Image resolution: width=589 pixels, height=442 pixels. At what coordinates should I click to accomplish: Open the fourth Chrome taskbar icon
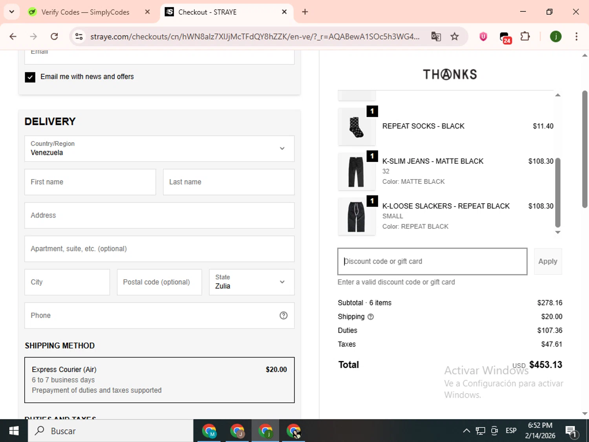point(294,431)
